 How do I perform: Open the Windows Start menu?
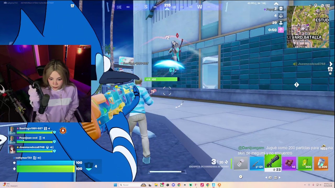(x=115, y=185)
